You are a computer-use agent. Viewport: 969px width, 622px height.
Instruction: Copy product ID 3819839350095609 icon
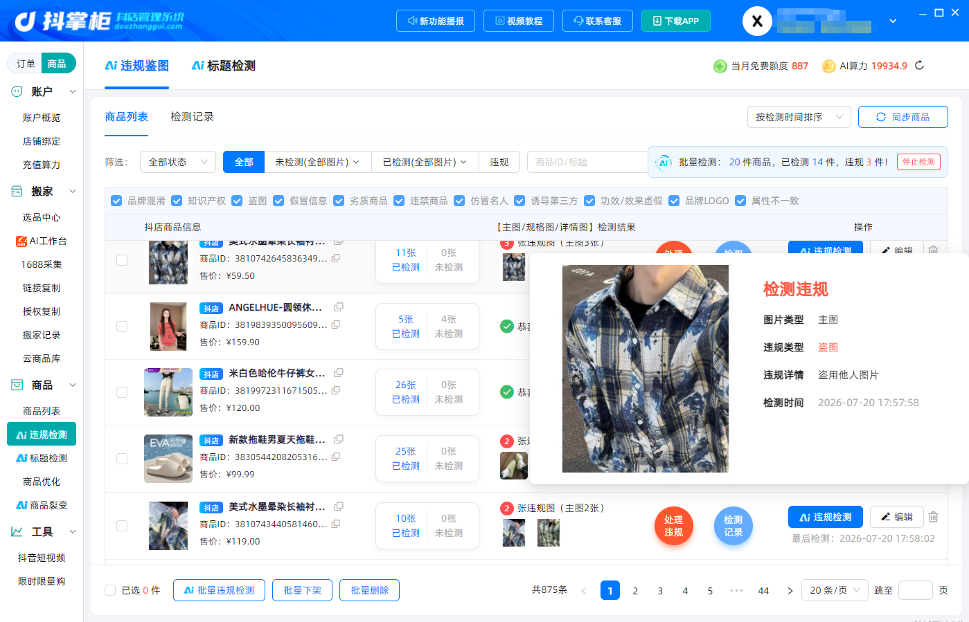(x=335, y=324)
